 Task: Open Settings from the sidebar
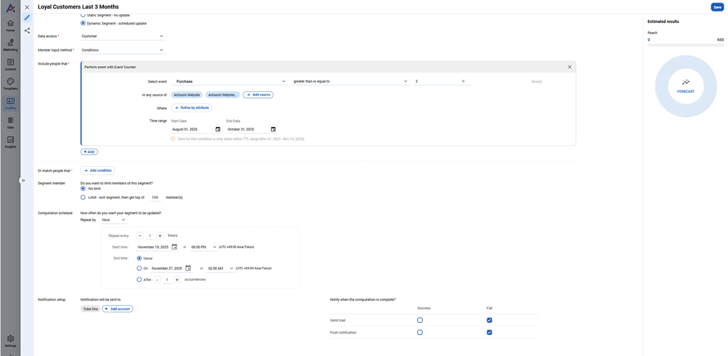pos(10,341)
